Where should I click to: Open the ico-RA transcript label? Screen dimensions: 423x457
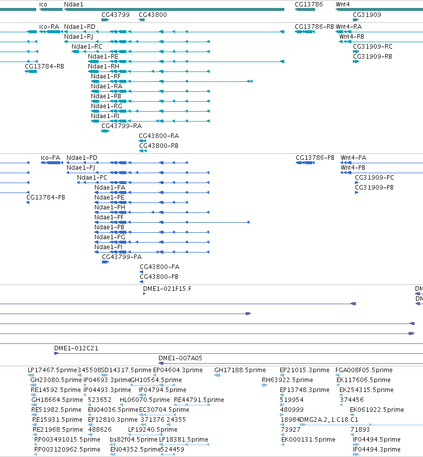(49, 26)
